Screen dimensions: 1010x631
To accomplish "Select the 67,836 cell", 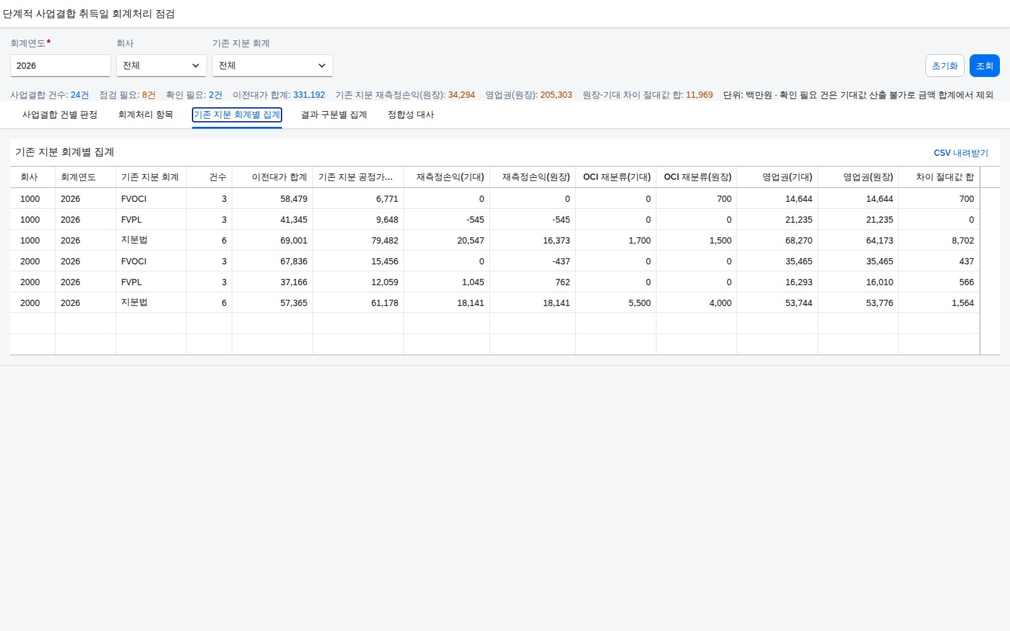I will point(273,261).
